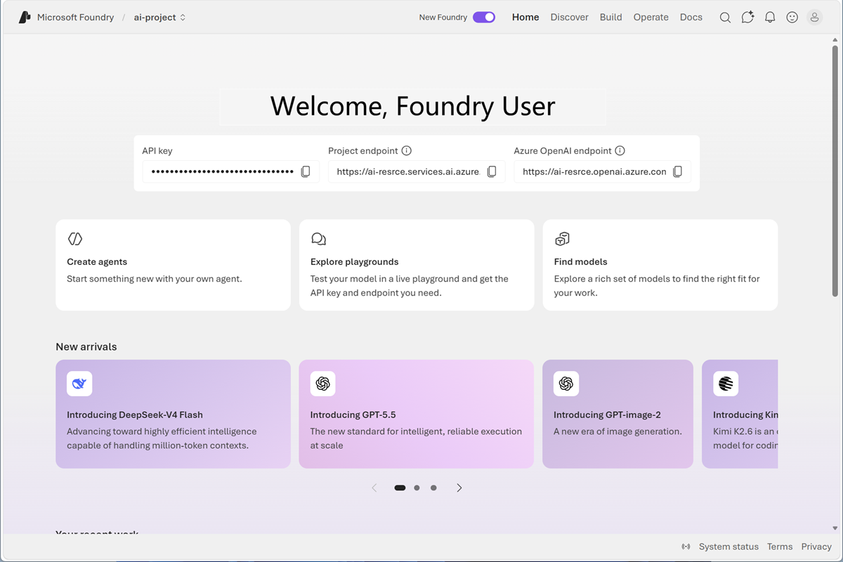Screen dimensions: 843x562
Task: Select the third carousel page dot
Action: point(433,488)
